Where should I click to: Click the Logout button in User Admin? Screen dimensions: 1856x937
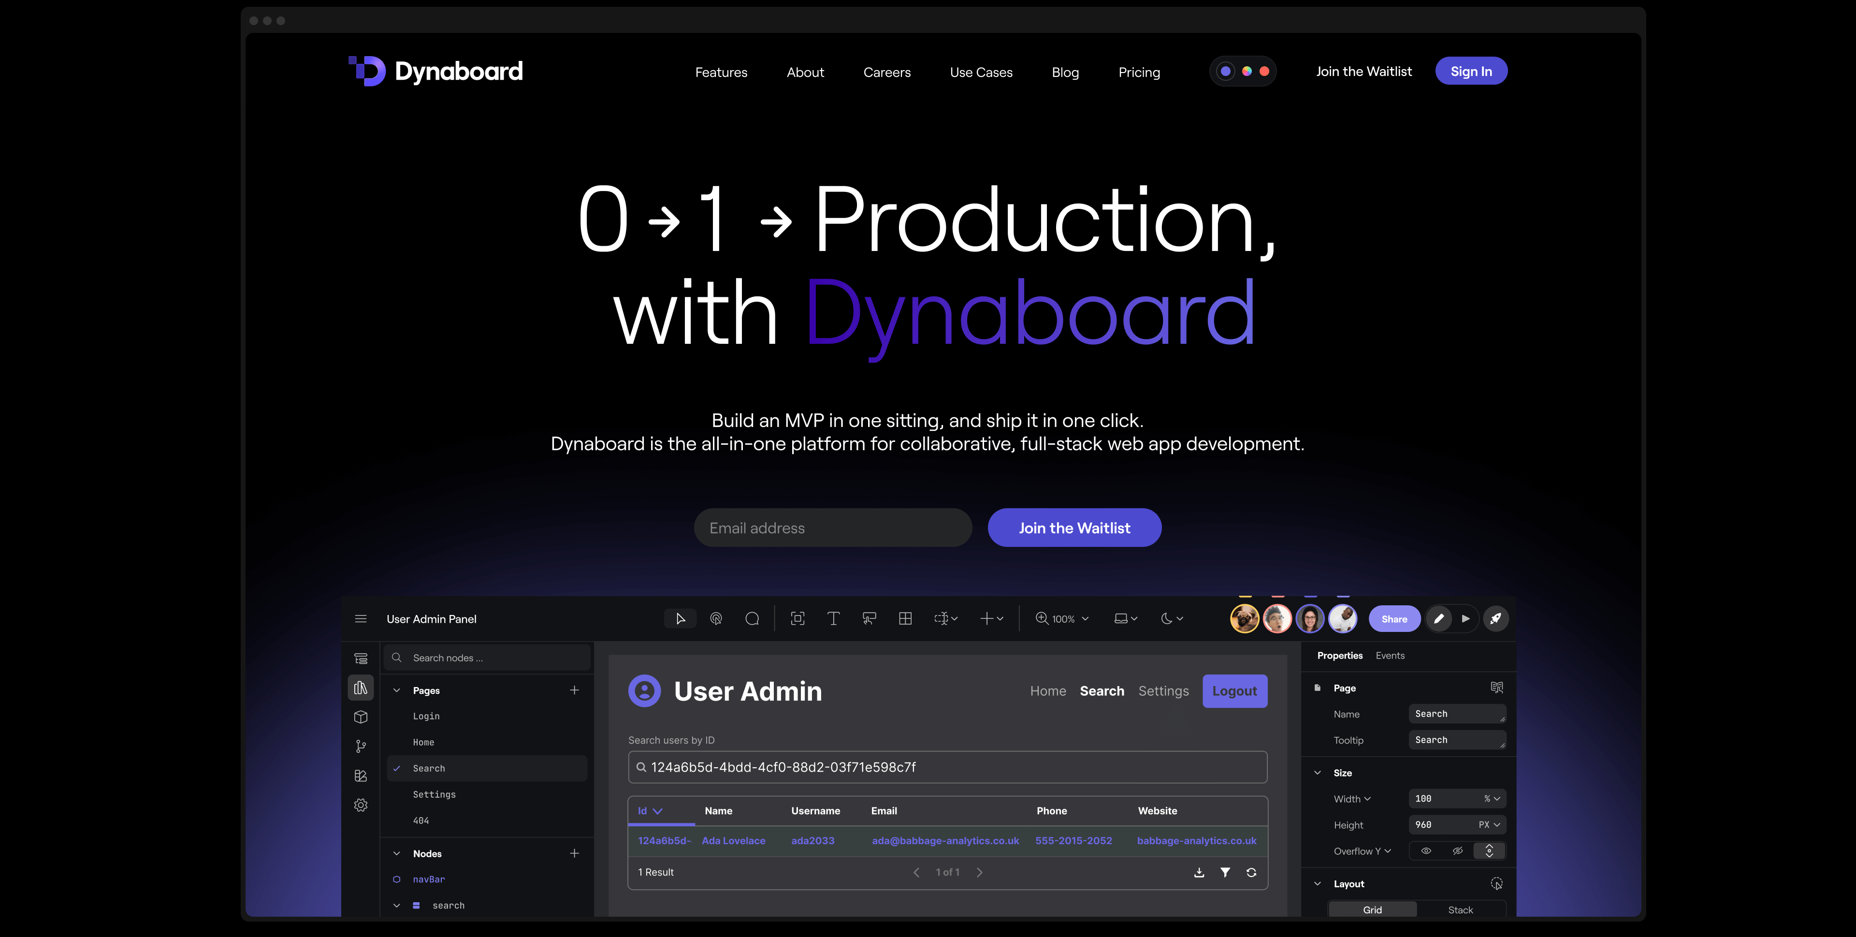point(1234,691)
